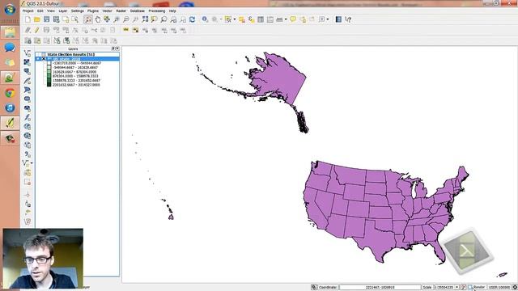Open the Processing menu
Viewport: 518px width, 291px height.
(156, 11)
